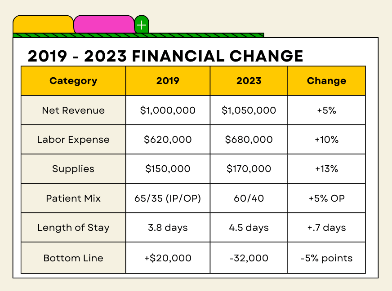392x291 pixels.
Task: Select the yellow folder tab
Action: pyautogui.click(x=43, y=24)
